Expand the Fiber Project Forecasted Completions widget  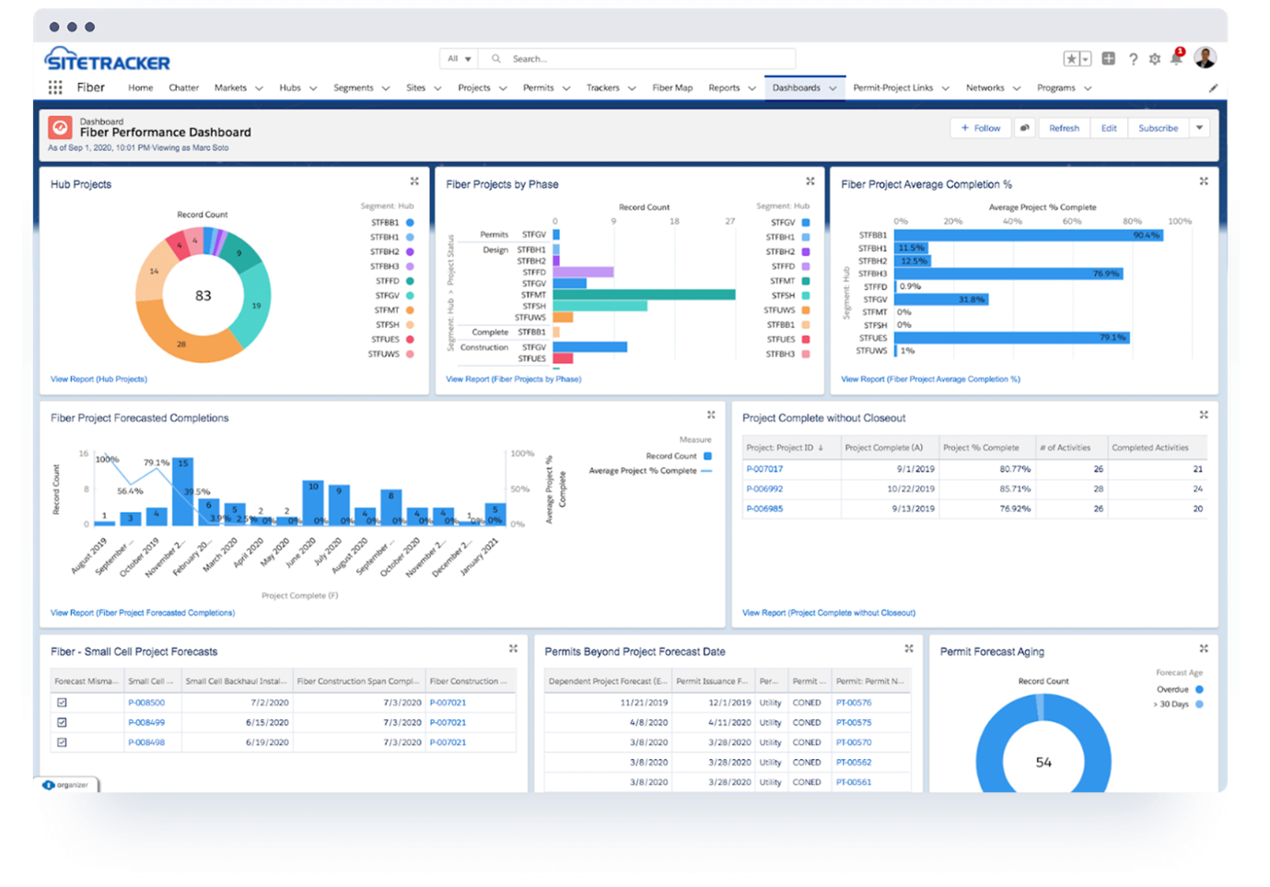(x=711, y=415)
